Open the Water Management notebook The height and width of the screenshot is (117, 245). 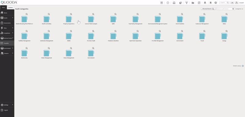(x=47, y=53)
